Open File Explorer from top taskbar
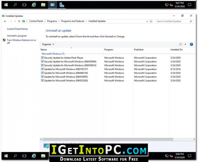 tap(43, 5)
